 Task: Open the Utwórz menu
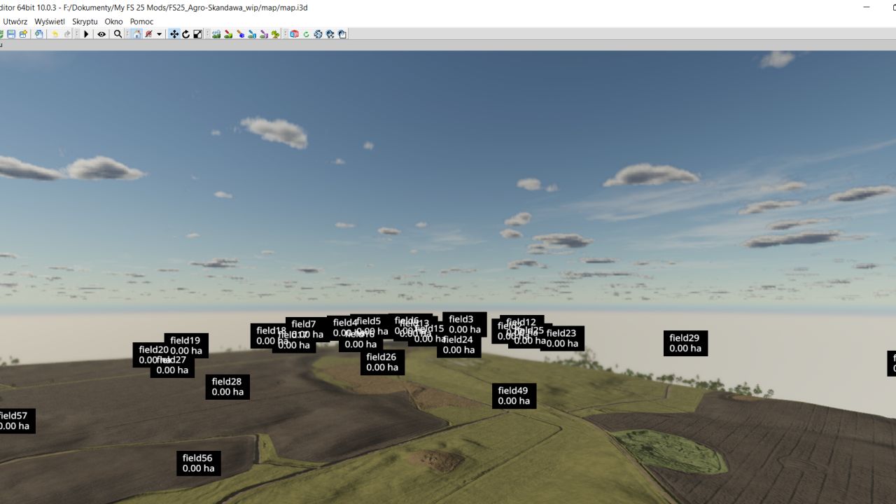15,22
